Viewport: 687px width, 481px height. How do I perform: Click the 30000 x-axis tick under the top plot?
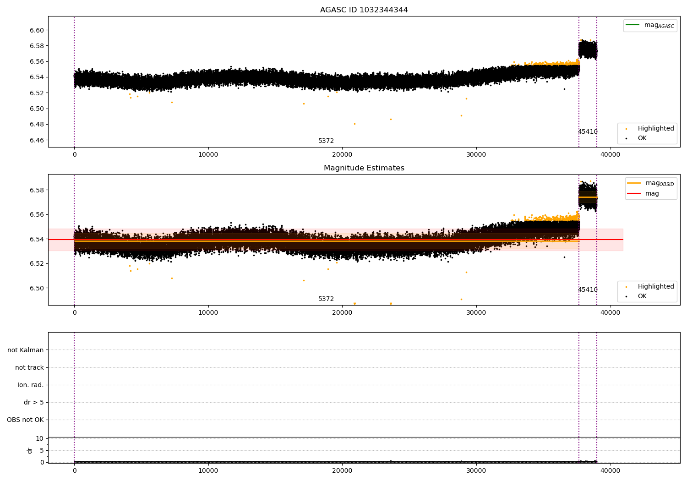[x=476, y=155]
